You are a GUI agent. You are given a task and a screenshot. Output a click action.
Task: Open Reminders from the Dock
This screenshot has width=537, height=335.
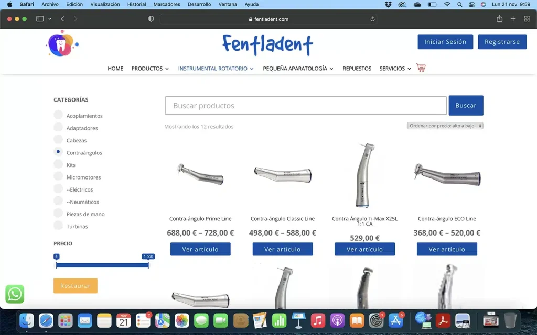tap(143, 321)
